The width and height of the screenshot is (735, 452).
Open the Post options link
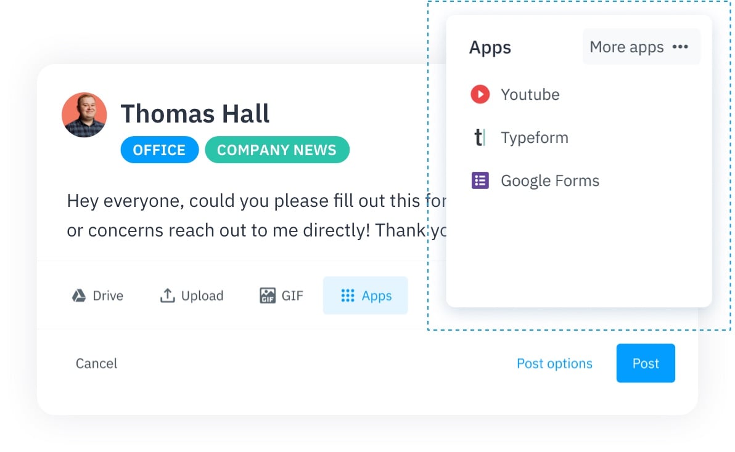pyautogui.click(x=554, y=363)
